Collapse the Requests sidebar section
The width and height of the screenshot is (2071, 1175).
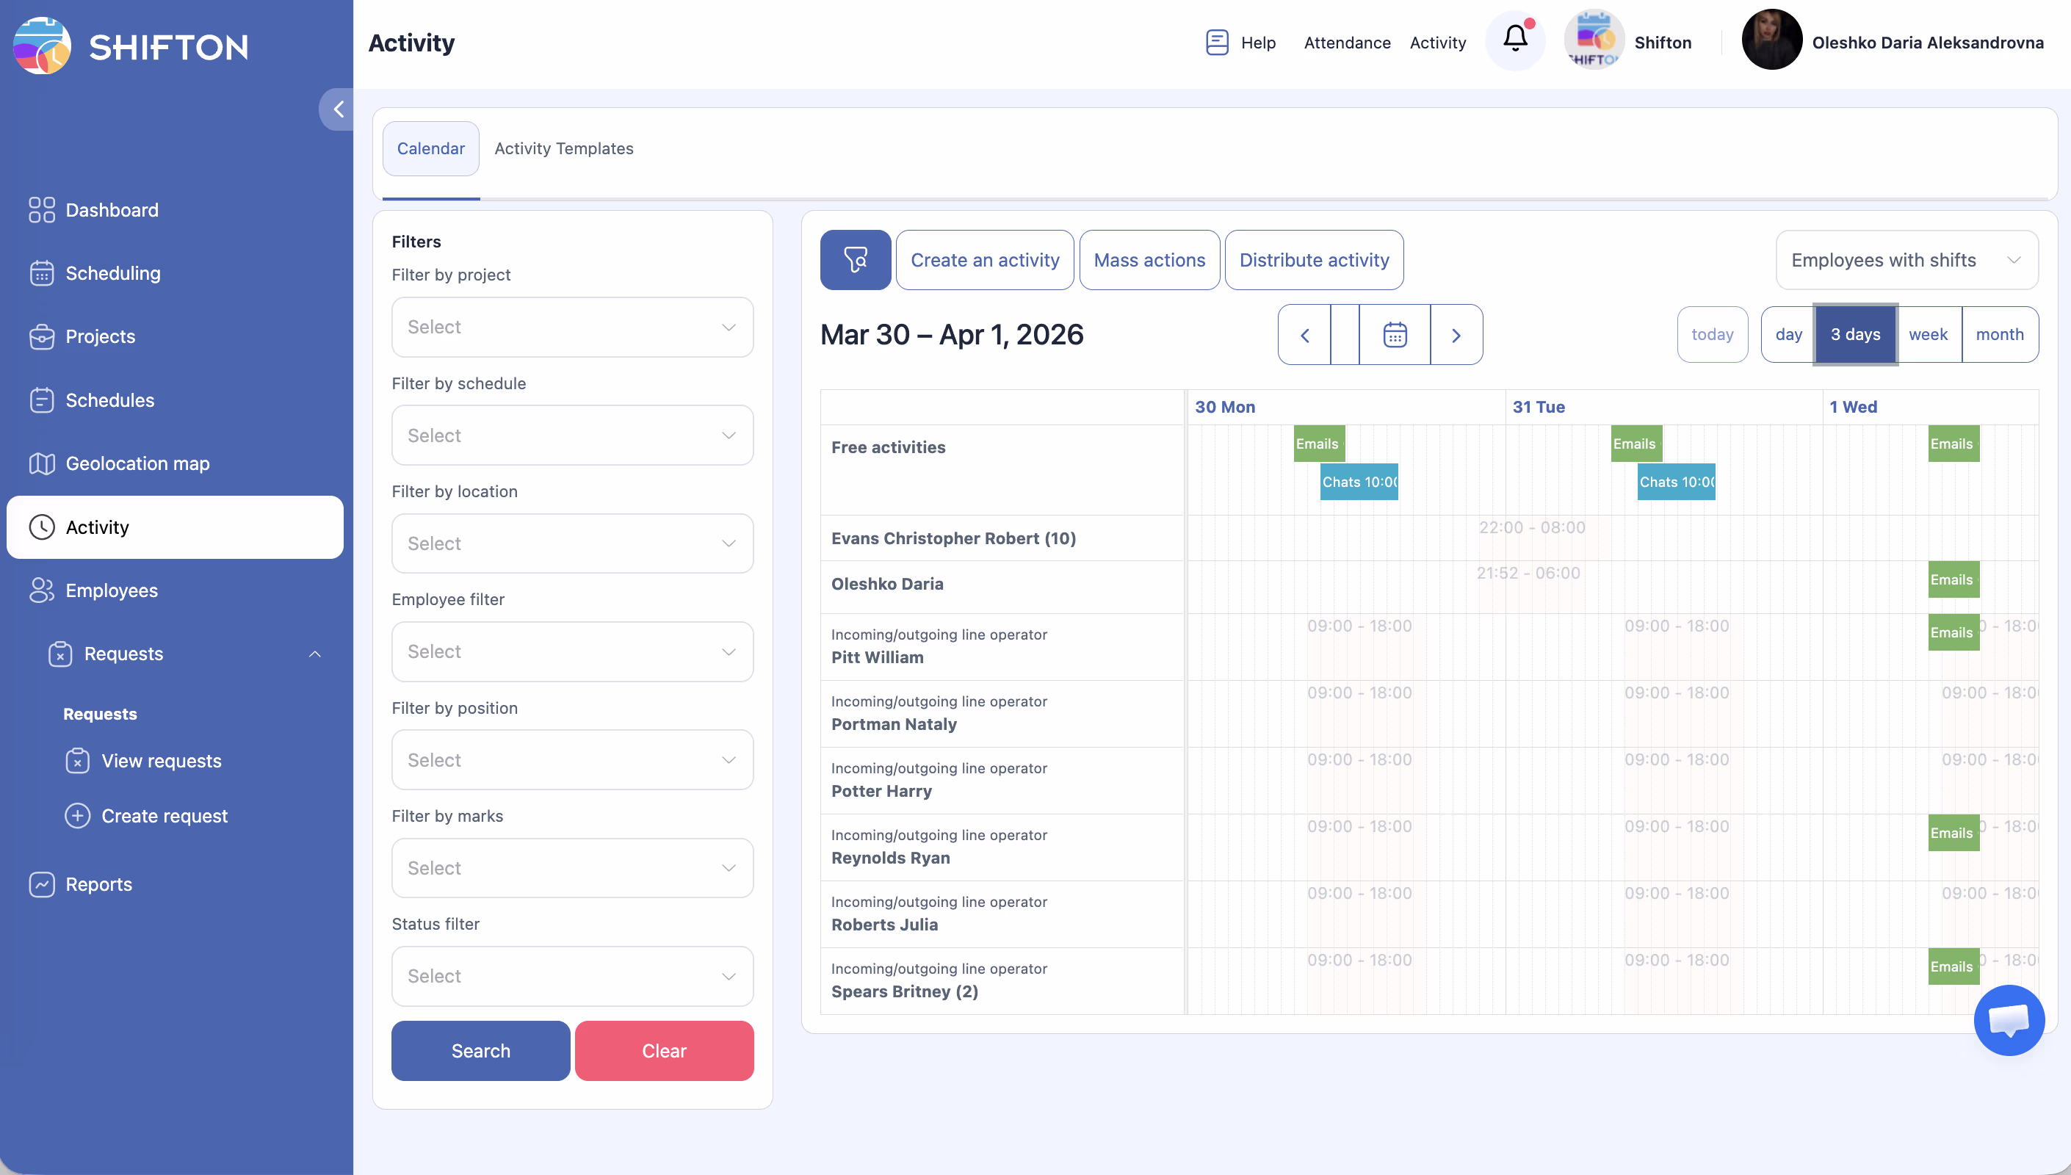tap(314, 654)
